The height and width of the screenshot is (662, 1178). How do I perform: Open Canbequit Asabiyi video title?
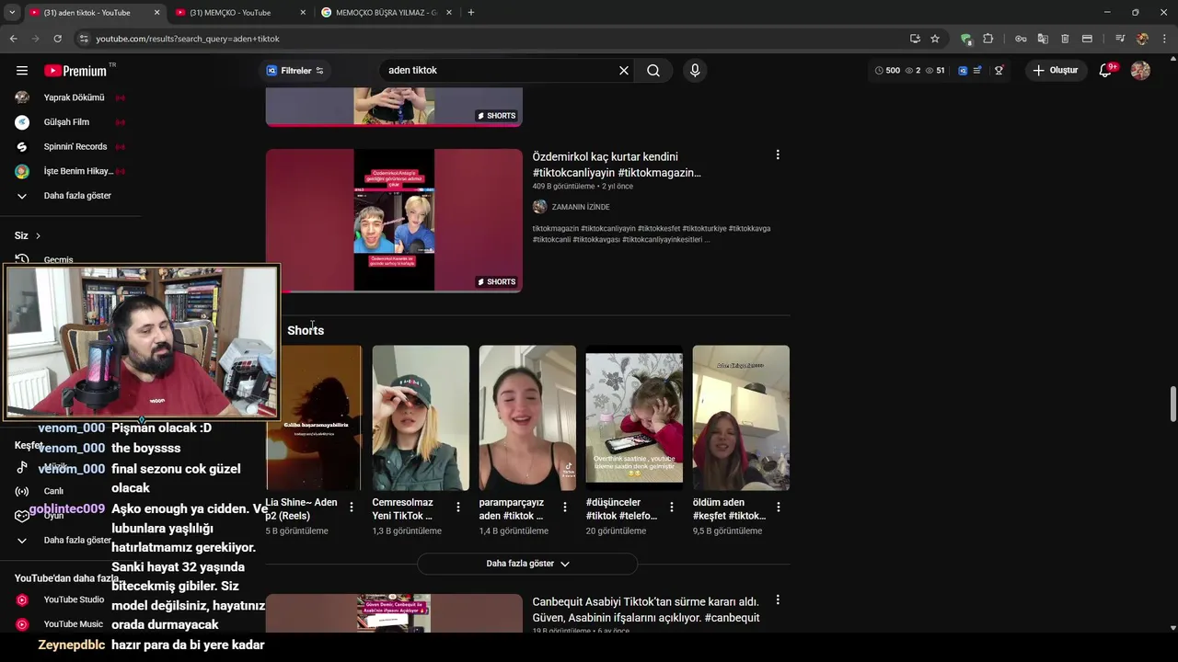(646, 610)
